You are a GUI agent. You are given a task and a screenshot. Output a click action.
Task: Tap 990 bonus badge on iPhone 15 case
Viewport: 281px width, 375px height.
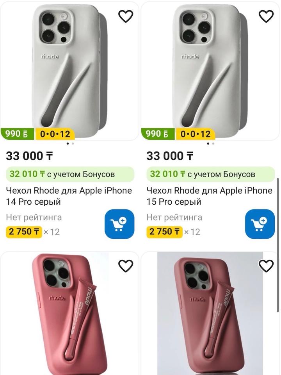[158, 134]
